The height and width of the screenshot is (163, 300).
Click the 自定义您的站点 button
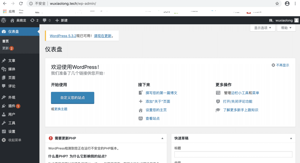tap(73, 98)
